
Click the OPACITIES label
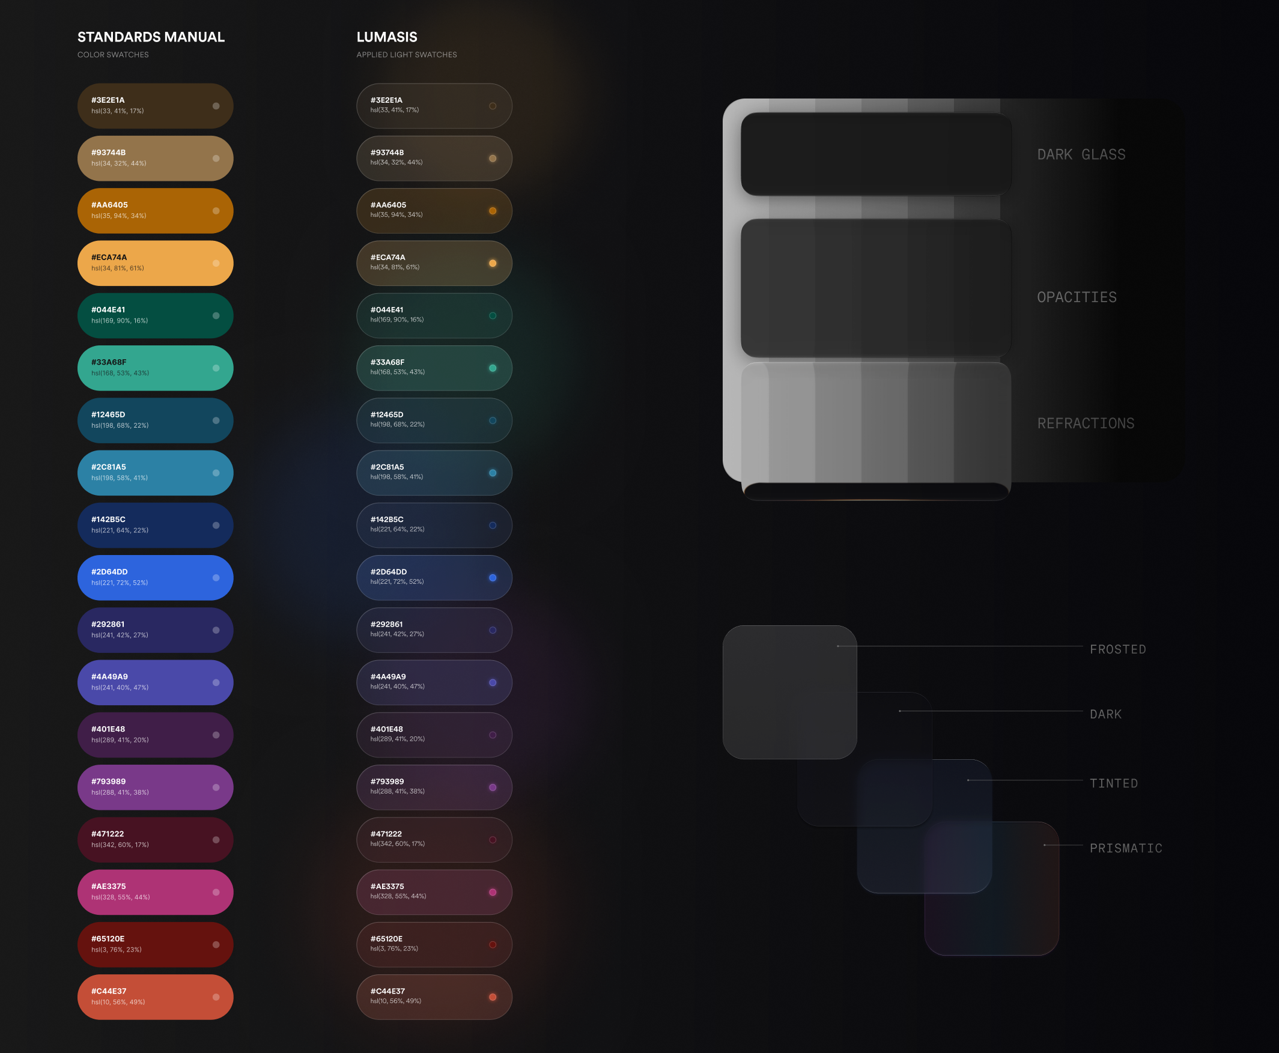(x=1077, y=297)
